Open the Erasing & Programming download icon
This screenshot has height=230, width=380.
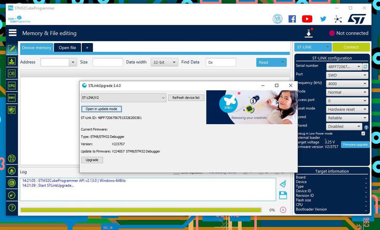[x=12, y=61]
